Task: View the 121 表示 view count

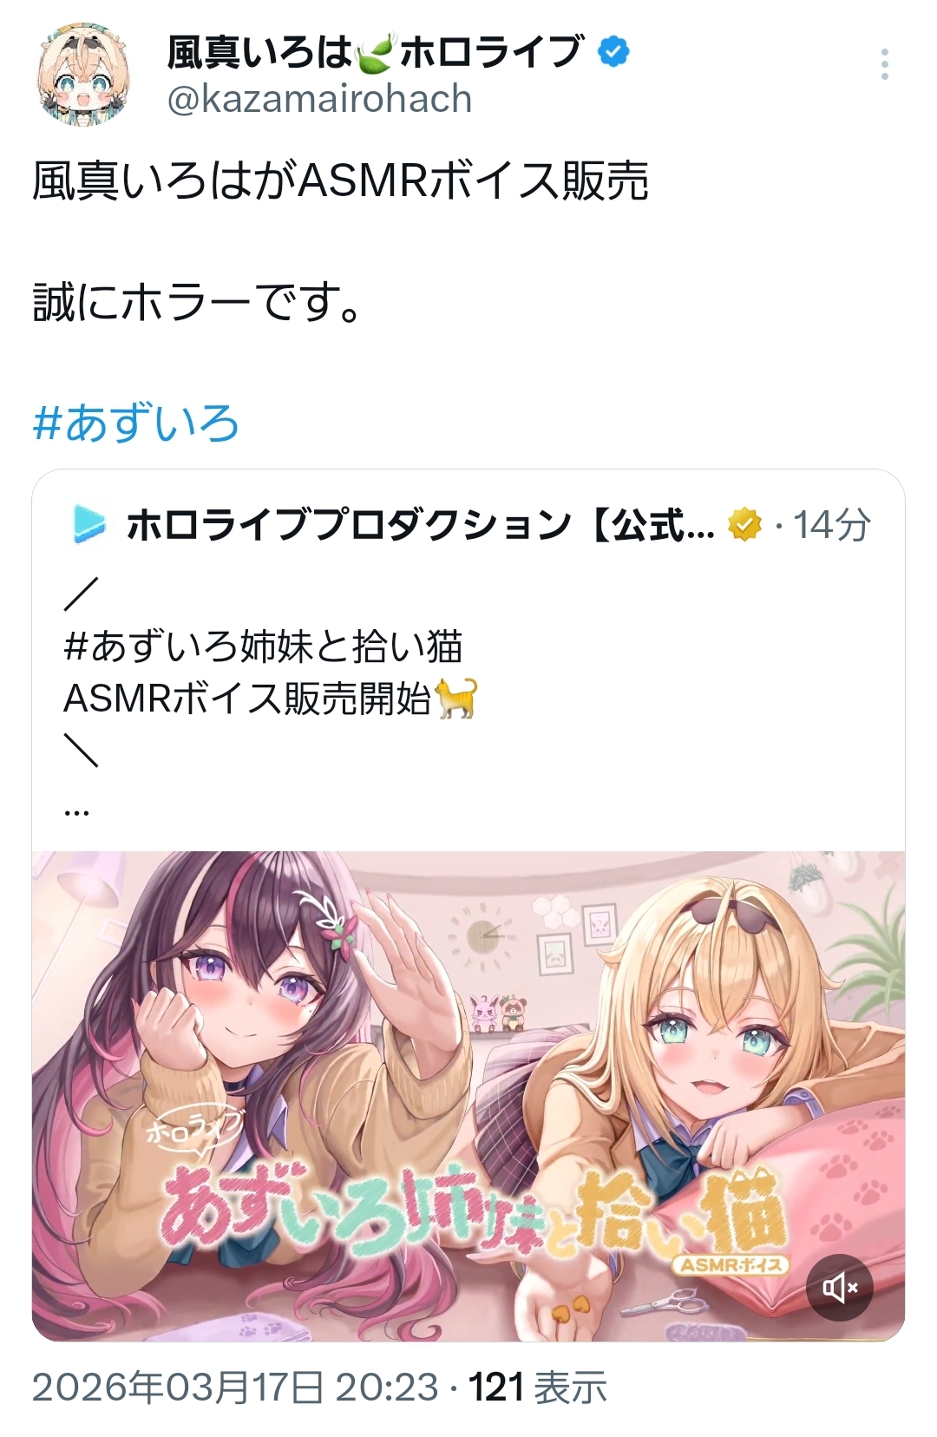Action: [538, 1388]
